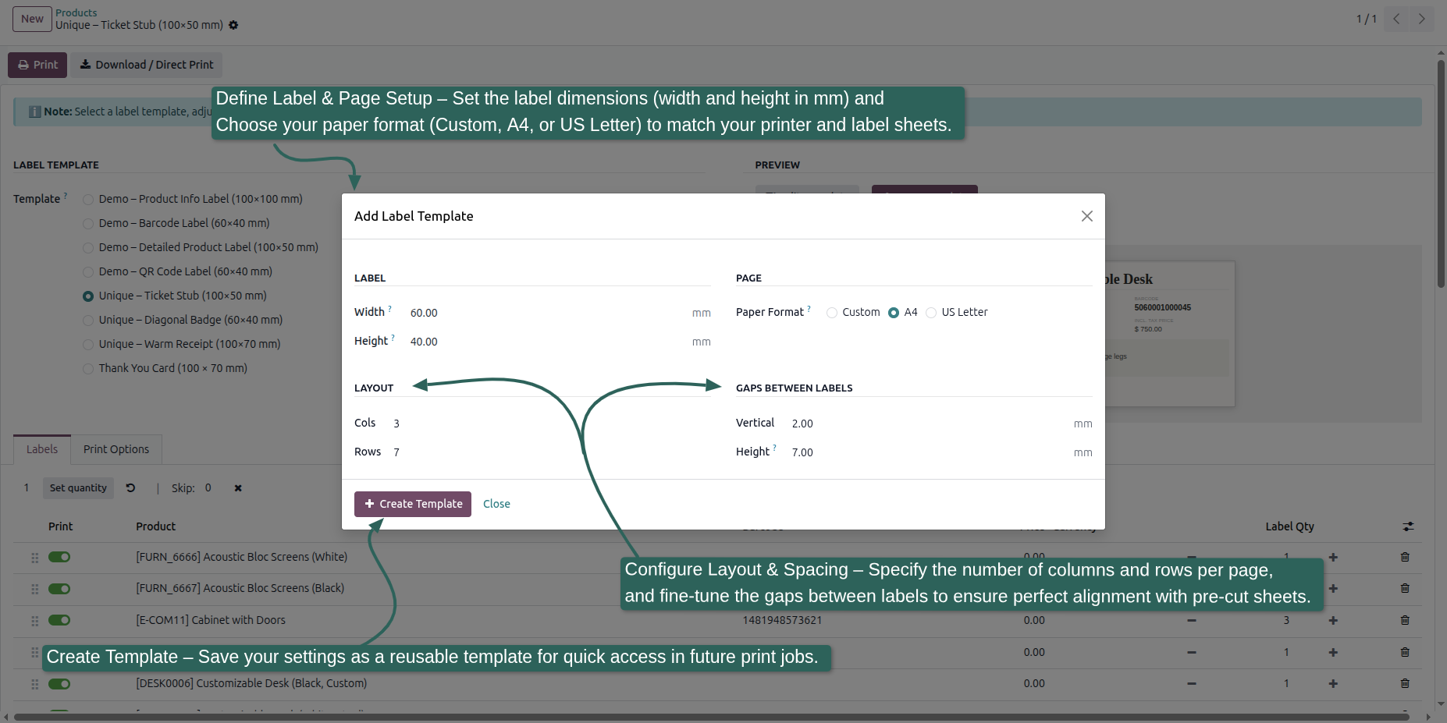Delete the Cabinet with Doors row

pos(1405,620)
